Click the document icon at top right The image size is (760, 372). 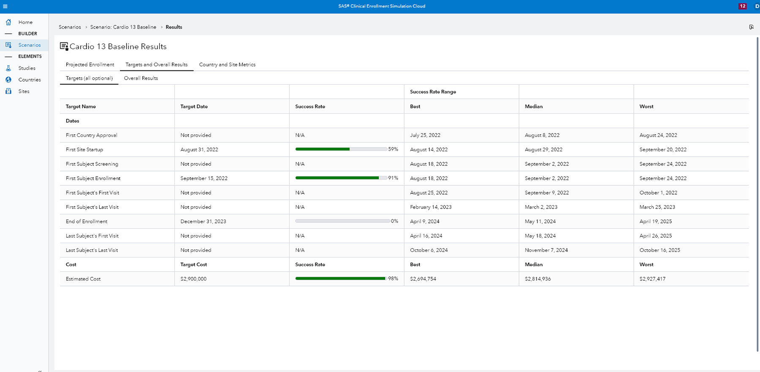pyautogui.click(x=751, y=27)
